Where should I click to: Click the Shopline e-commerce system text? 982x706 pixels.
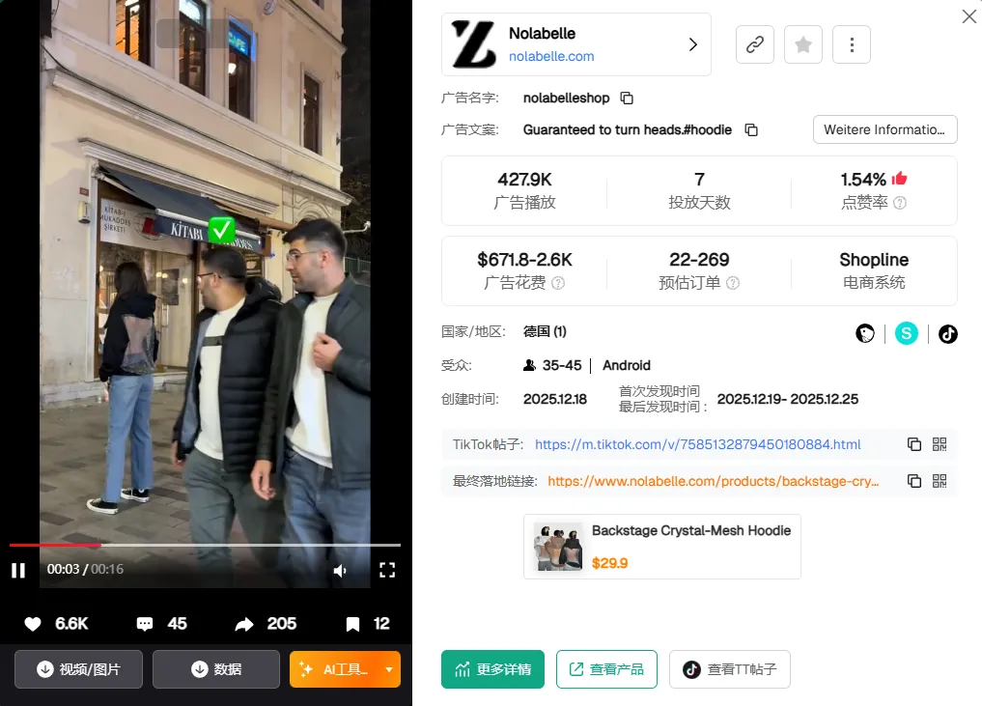pyautogui.click(x=874, y=260)
